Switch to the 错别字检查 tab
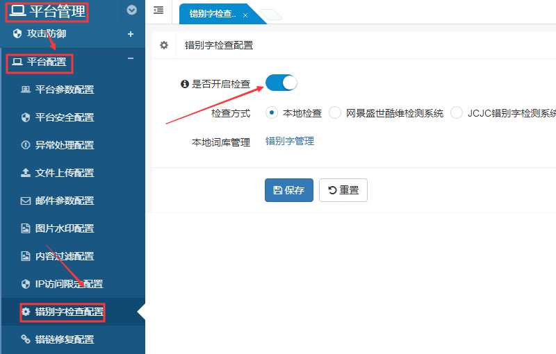The width and height of the screenshot is (556, 354). 213,14
